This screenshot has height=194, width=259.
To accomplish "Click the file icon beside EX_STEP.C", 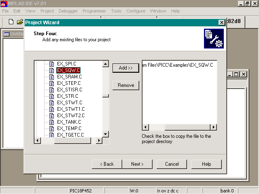I will pyautogui.click(x=52, y=83).
